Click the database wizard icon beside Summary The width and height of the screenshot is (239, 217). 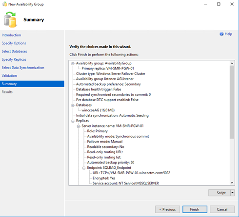tap(10, 19)
